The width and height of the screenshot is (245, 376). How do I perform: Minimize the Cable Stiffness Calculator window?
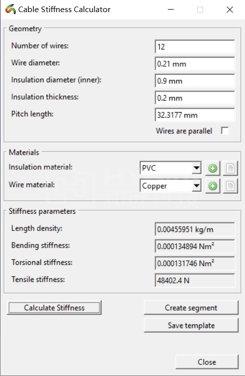pos(171,10)
